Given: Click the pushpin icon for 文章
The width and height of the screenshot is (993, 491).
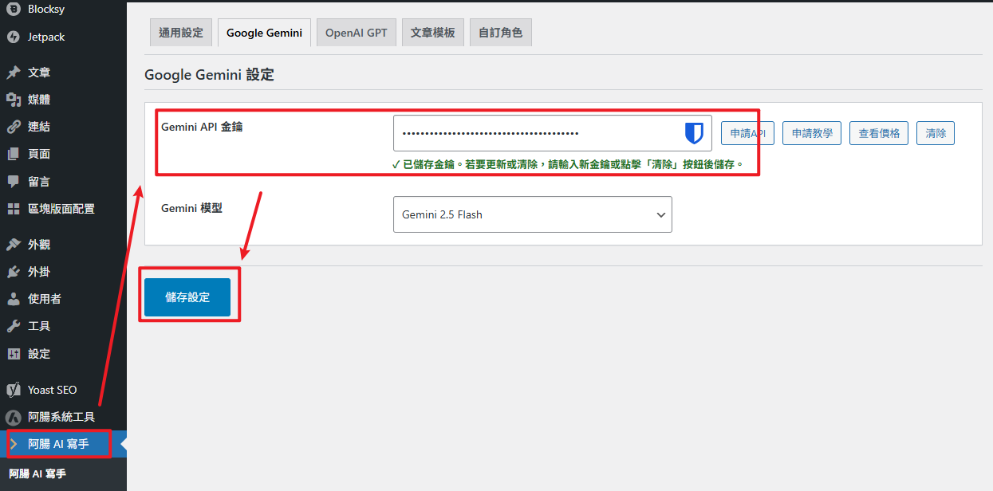Looking at the screenshot, I should coord(13,73).
